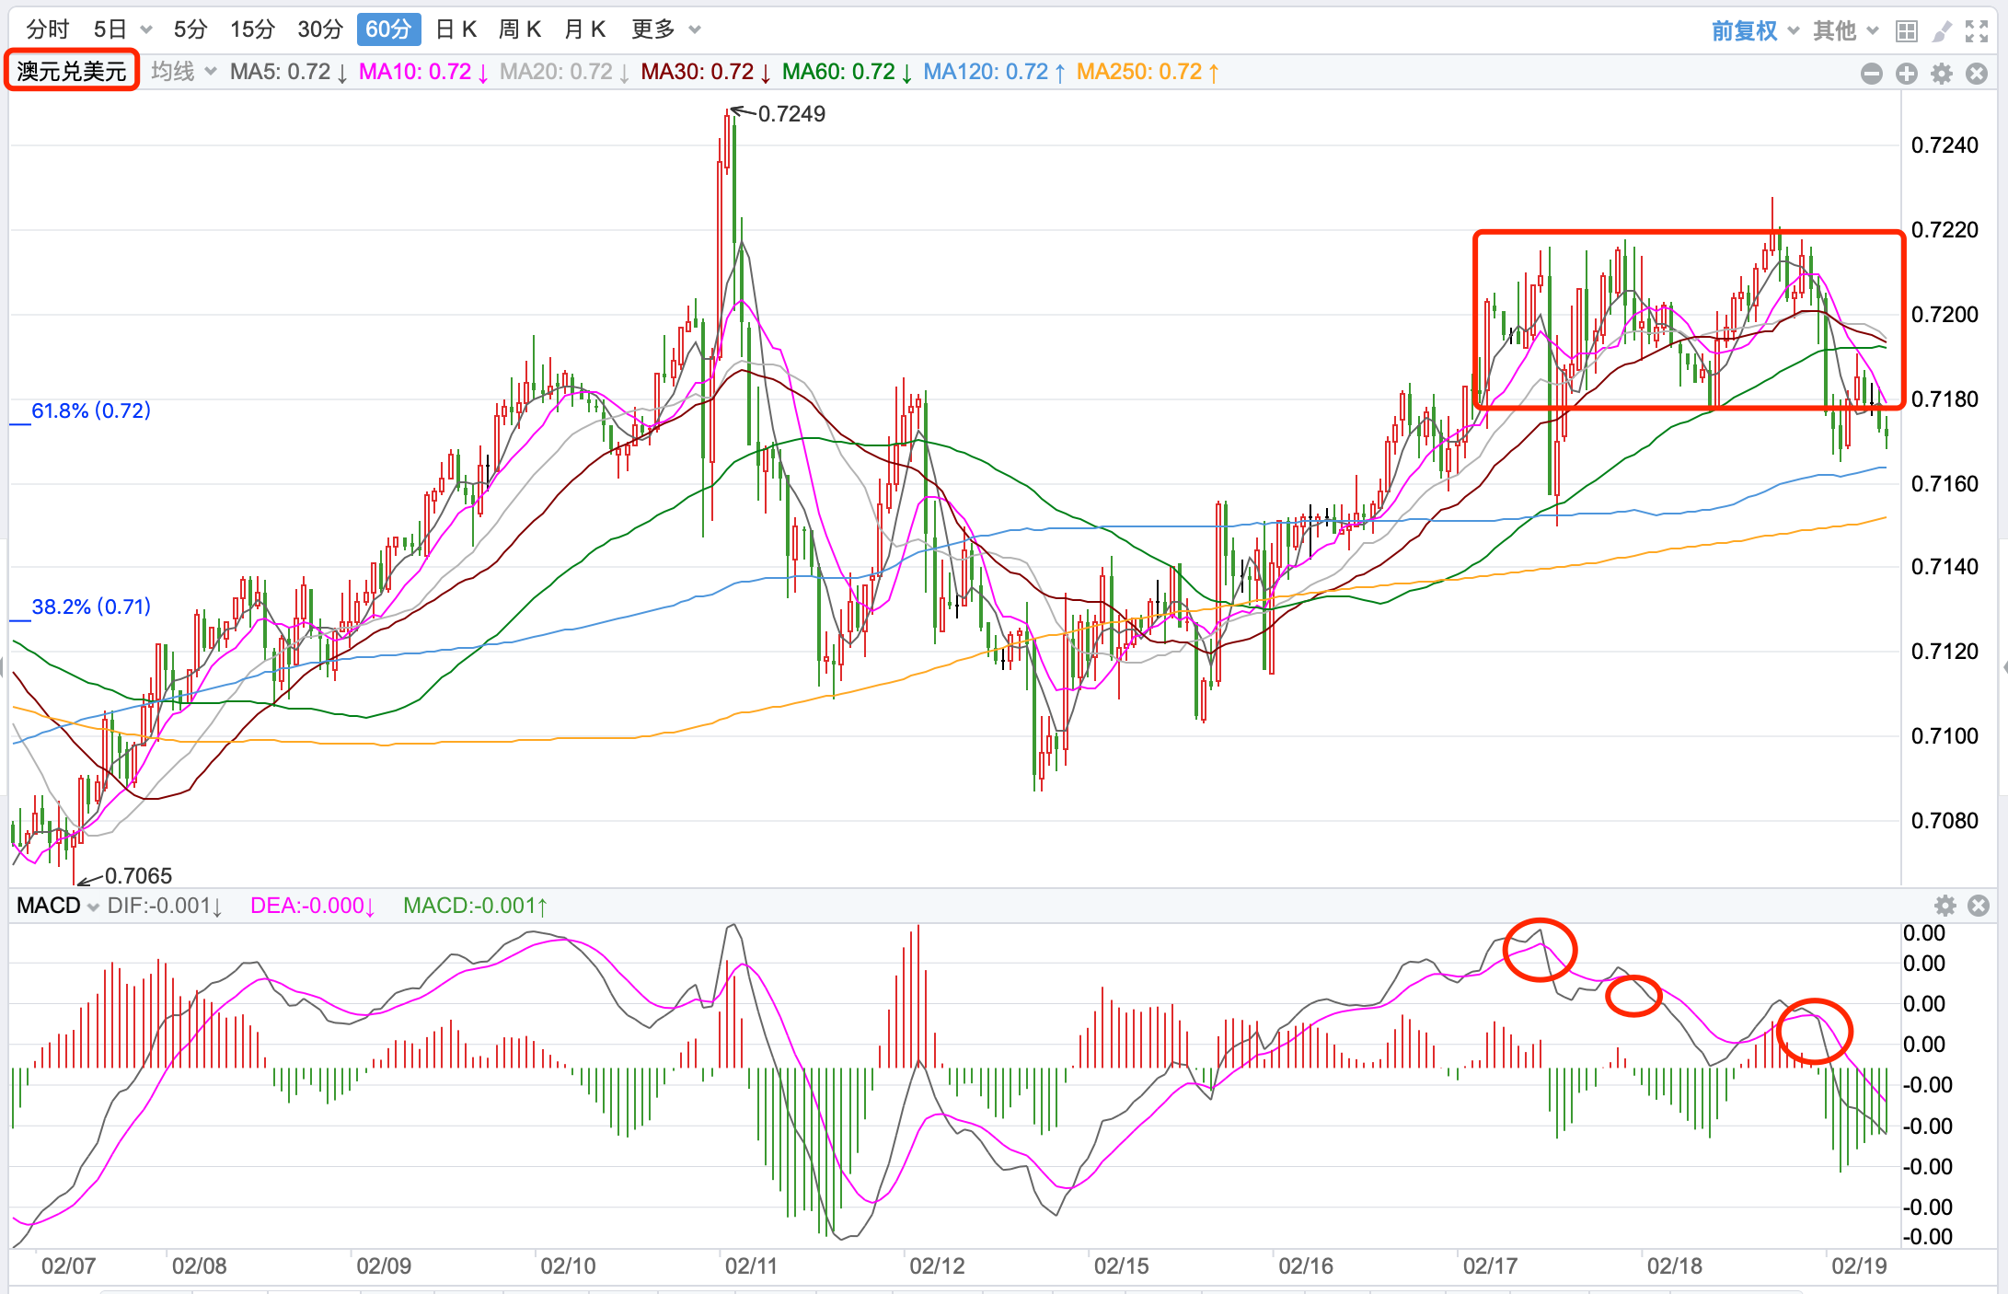Remove the moving average overlay

coord(1977,74)
